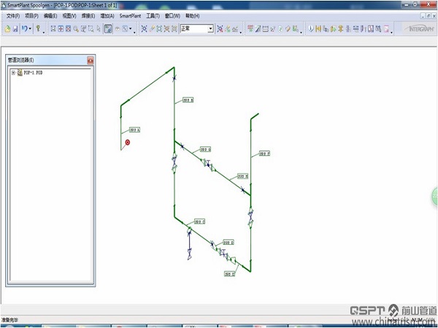Open the overflow arrow after the key icon
Screen dimensions: 438x328
pos(44,33)
